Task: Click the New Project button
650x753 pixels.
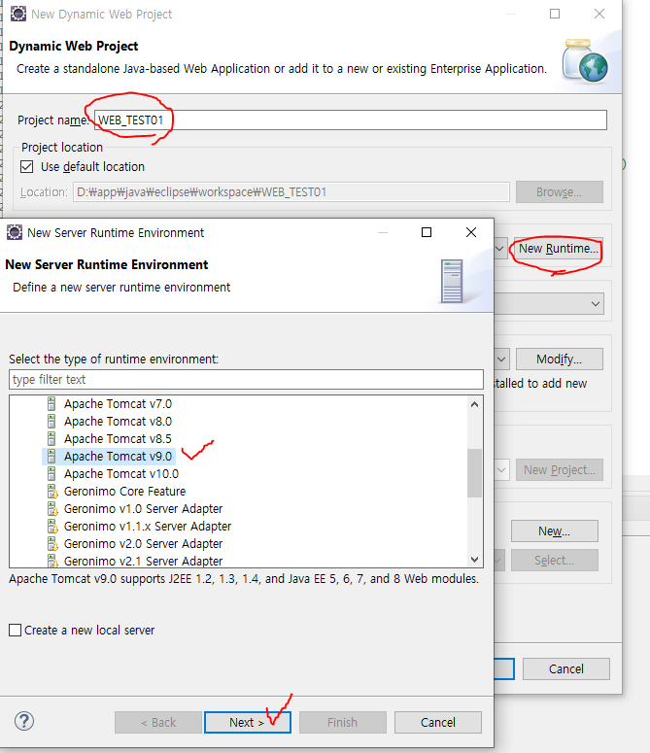Action: tap(560, 469)
